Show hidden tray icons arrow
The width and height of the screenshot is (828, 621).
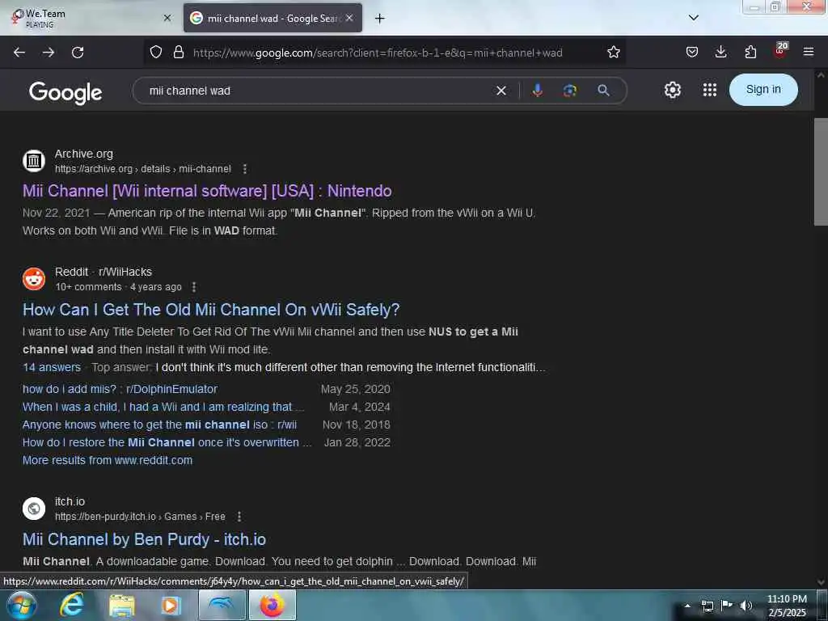[687, 606]
